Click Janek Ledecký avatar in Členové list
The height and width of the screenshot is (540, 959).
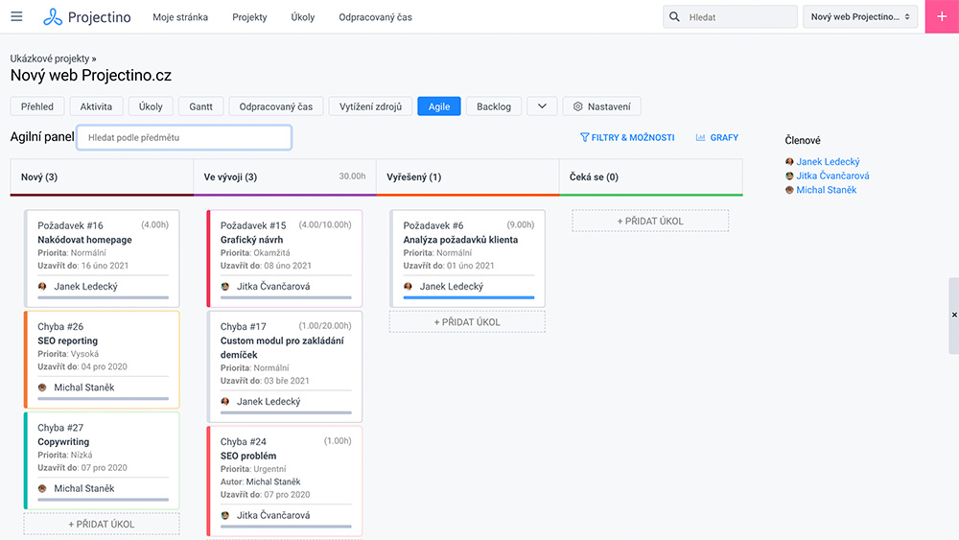click(x=789, y=162)
